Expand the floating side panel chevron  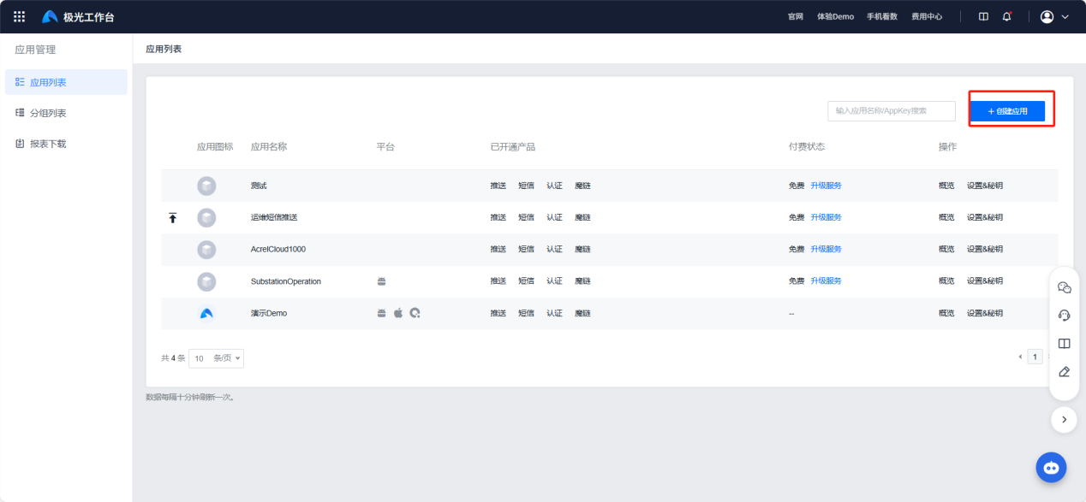click(1064, 419)
